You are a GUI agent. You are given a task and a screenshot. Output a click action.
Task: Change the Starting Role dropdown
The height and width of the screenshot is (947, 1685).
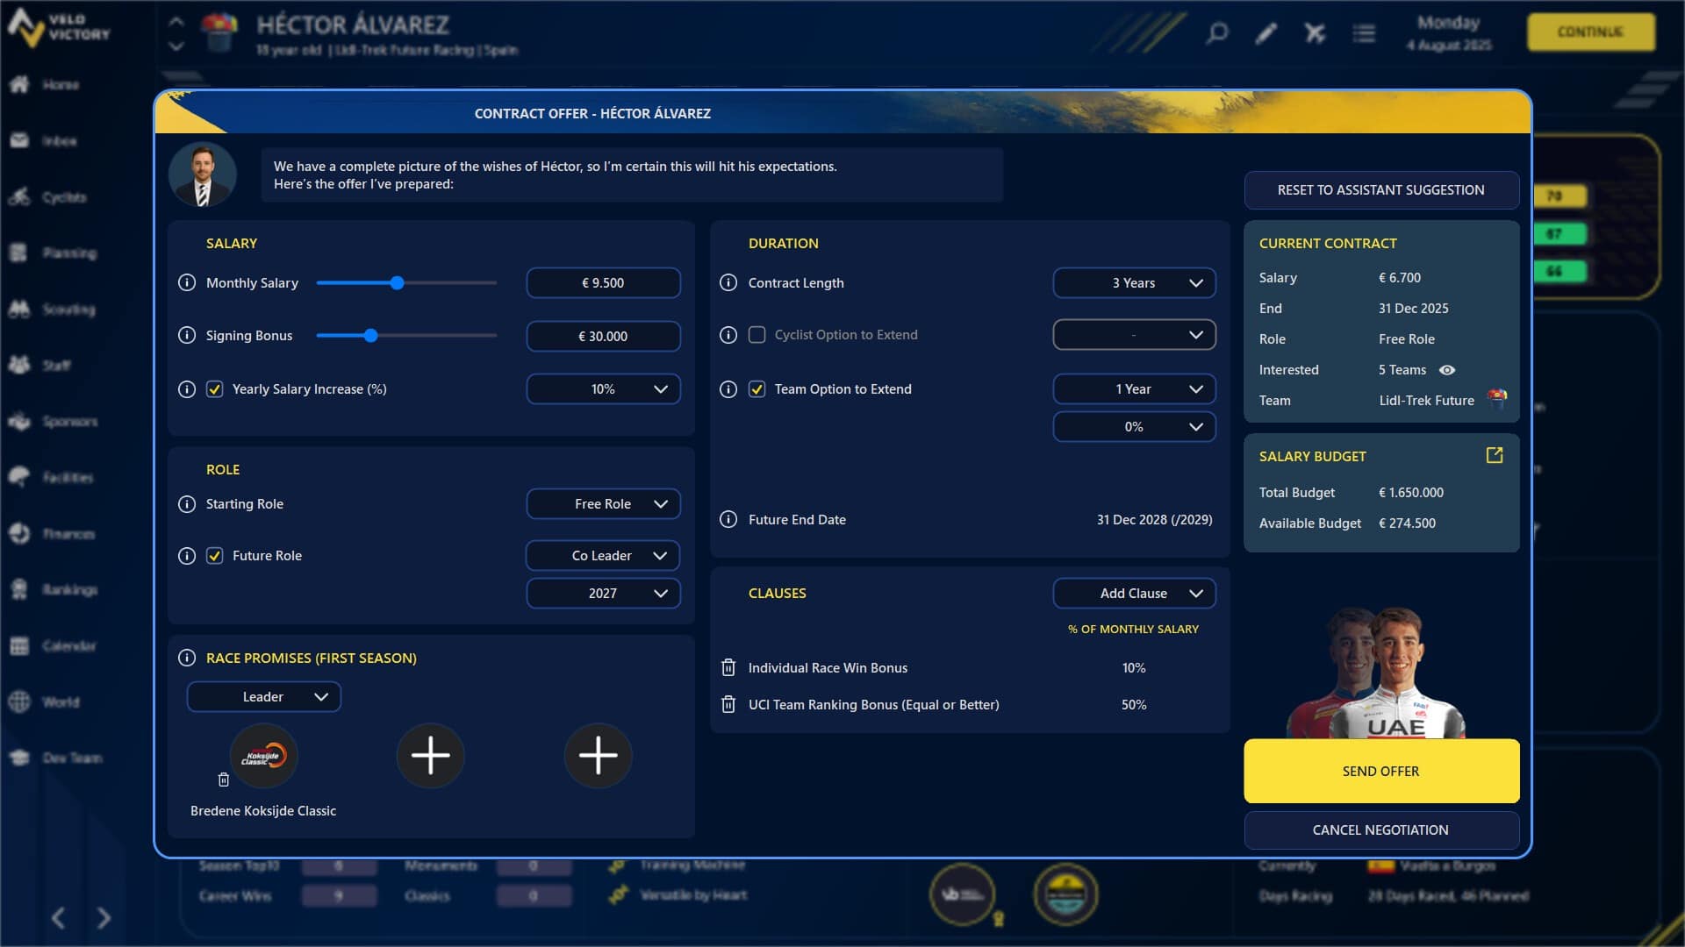point(603,504)
